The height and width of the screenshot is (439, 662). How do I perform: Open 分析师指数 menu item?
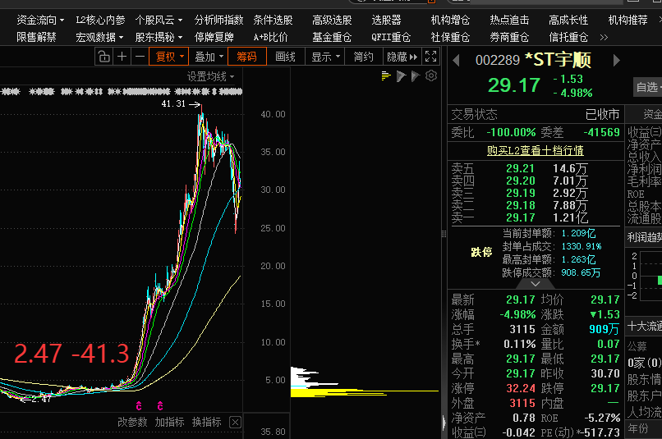pos(218,20)
